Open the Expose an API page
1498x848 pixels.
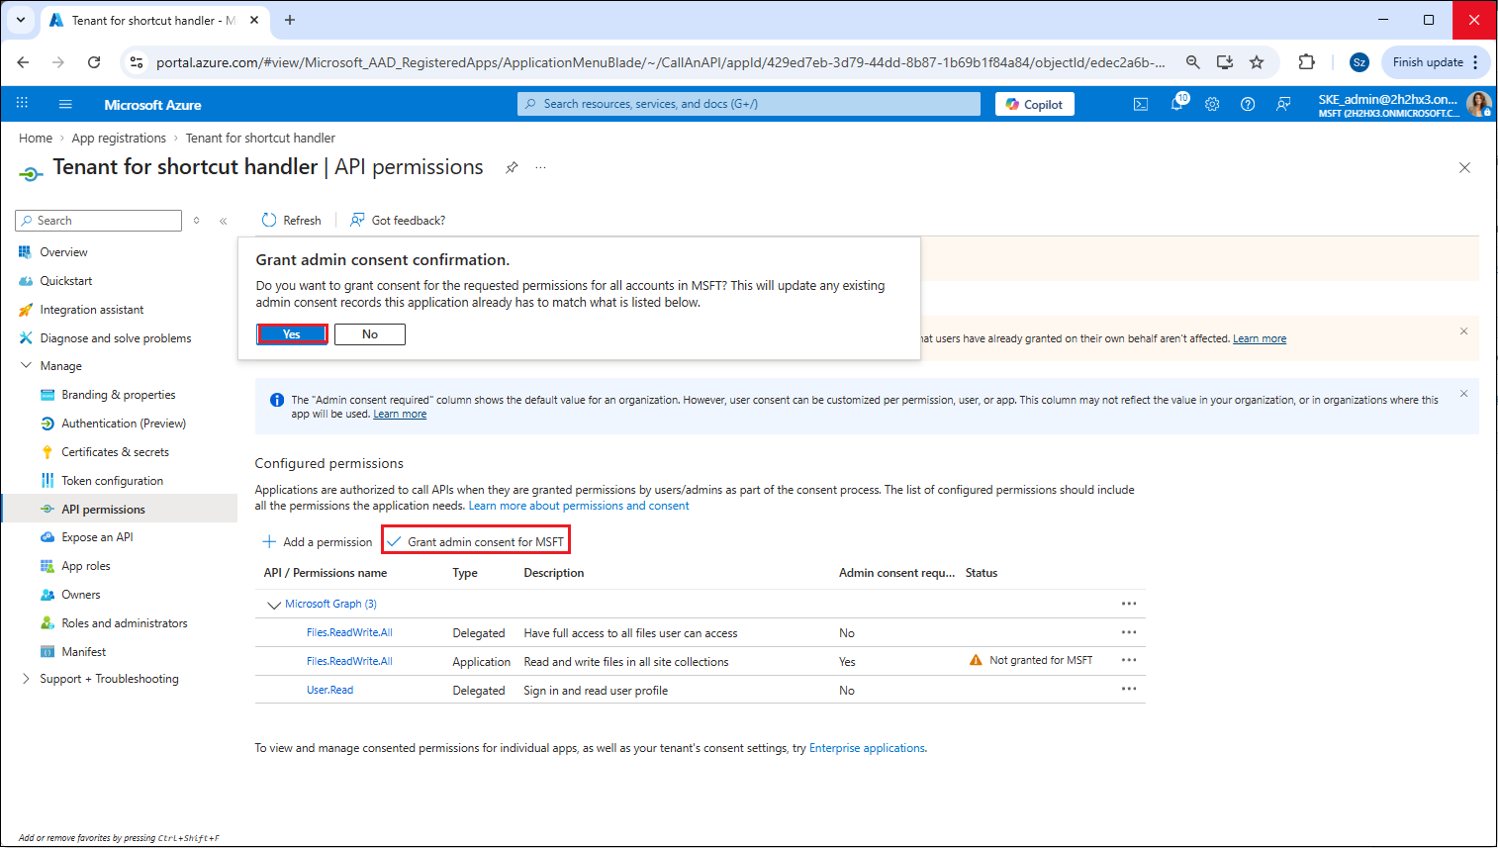tap(97, 537)
